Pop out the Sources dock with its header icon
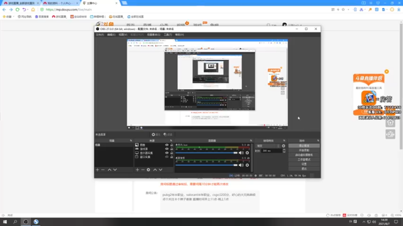 point(171,141)
